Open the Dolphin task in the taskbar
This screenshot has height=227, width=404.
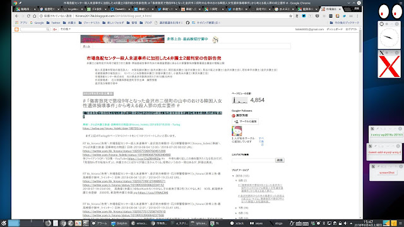click(x=119, y=223)
